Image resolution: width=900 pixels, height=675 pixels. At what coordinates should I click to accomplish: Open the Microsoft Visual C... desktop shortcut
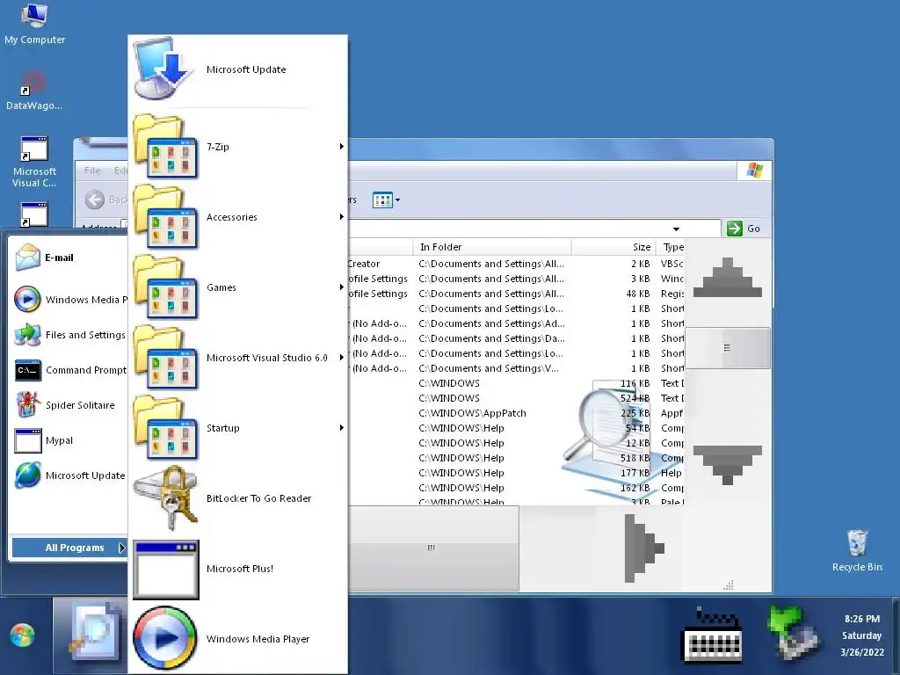[34, 162]
